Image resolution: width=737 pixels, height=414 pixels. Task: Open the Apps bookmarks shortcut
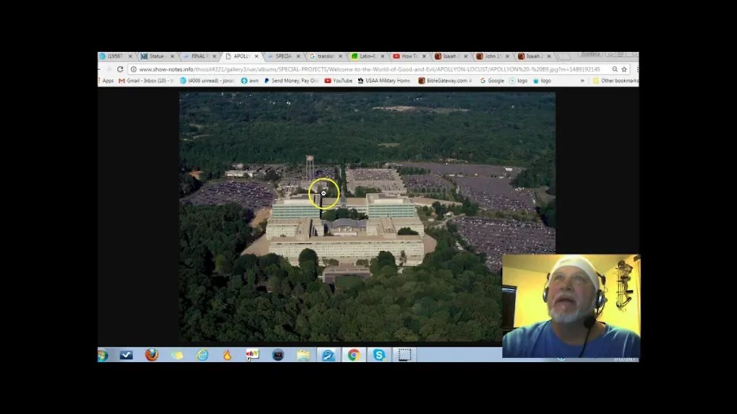coord(105,81)
